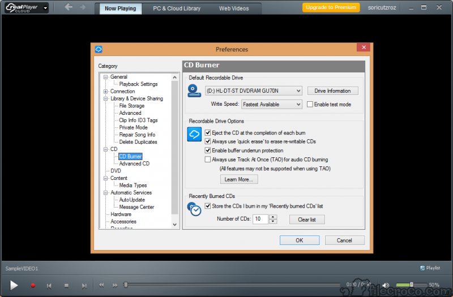Stop playback

66,286
